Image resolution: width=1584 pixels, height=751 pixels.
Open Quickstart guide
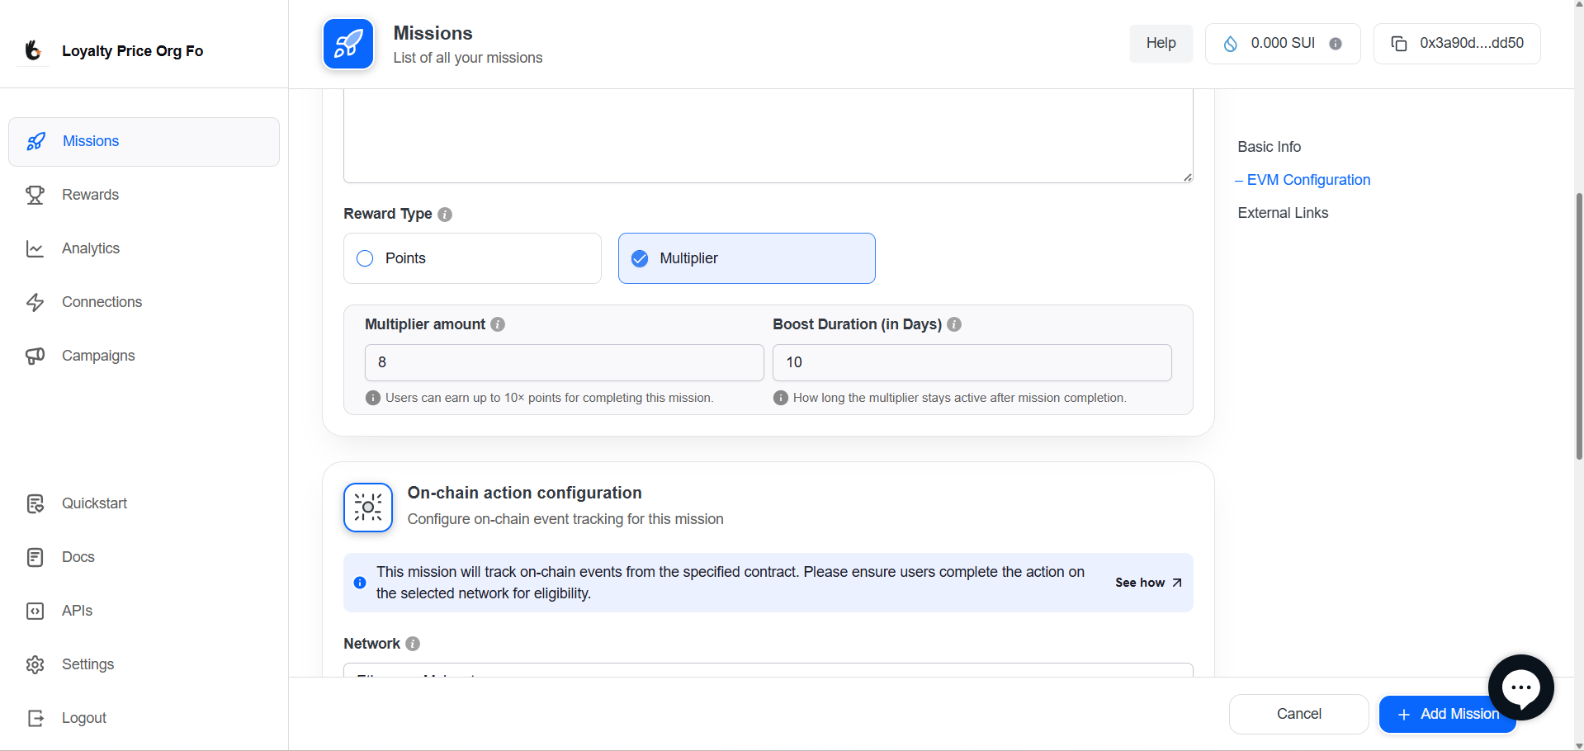144,503
